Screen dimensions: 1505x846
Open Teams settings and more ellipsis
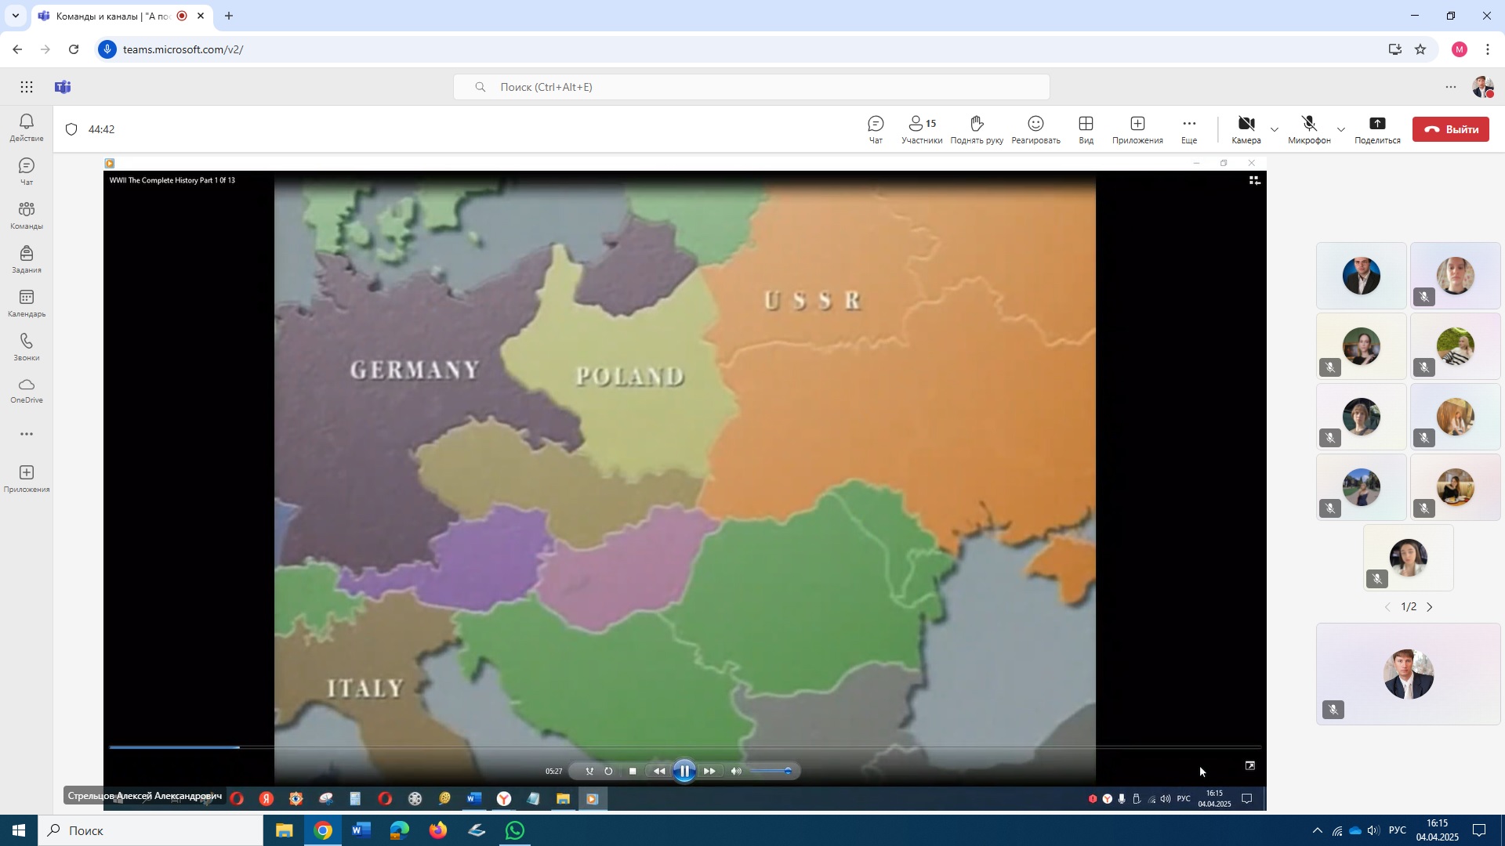(x=1451, y=87)
